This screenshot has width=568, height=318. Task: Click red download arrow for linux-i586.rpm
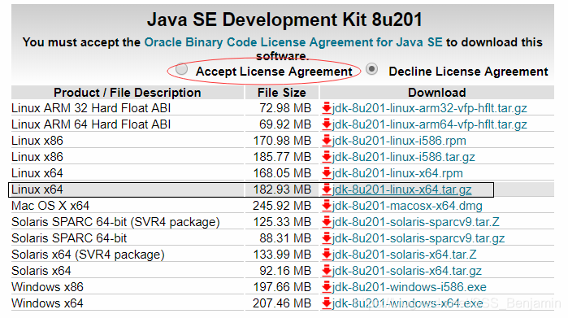tap(327, 141)
